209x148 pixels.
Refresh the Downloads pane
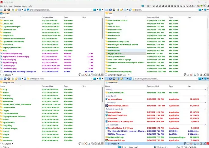130,79
